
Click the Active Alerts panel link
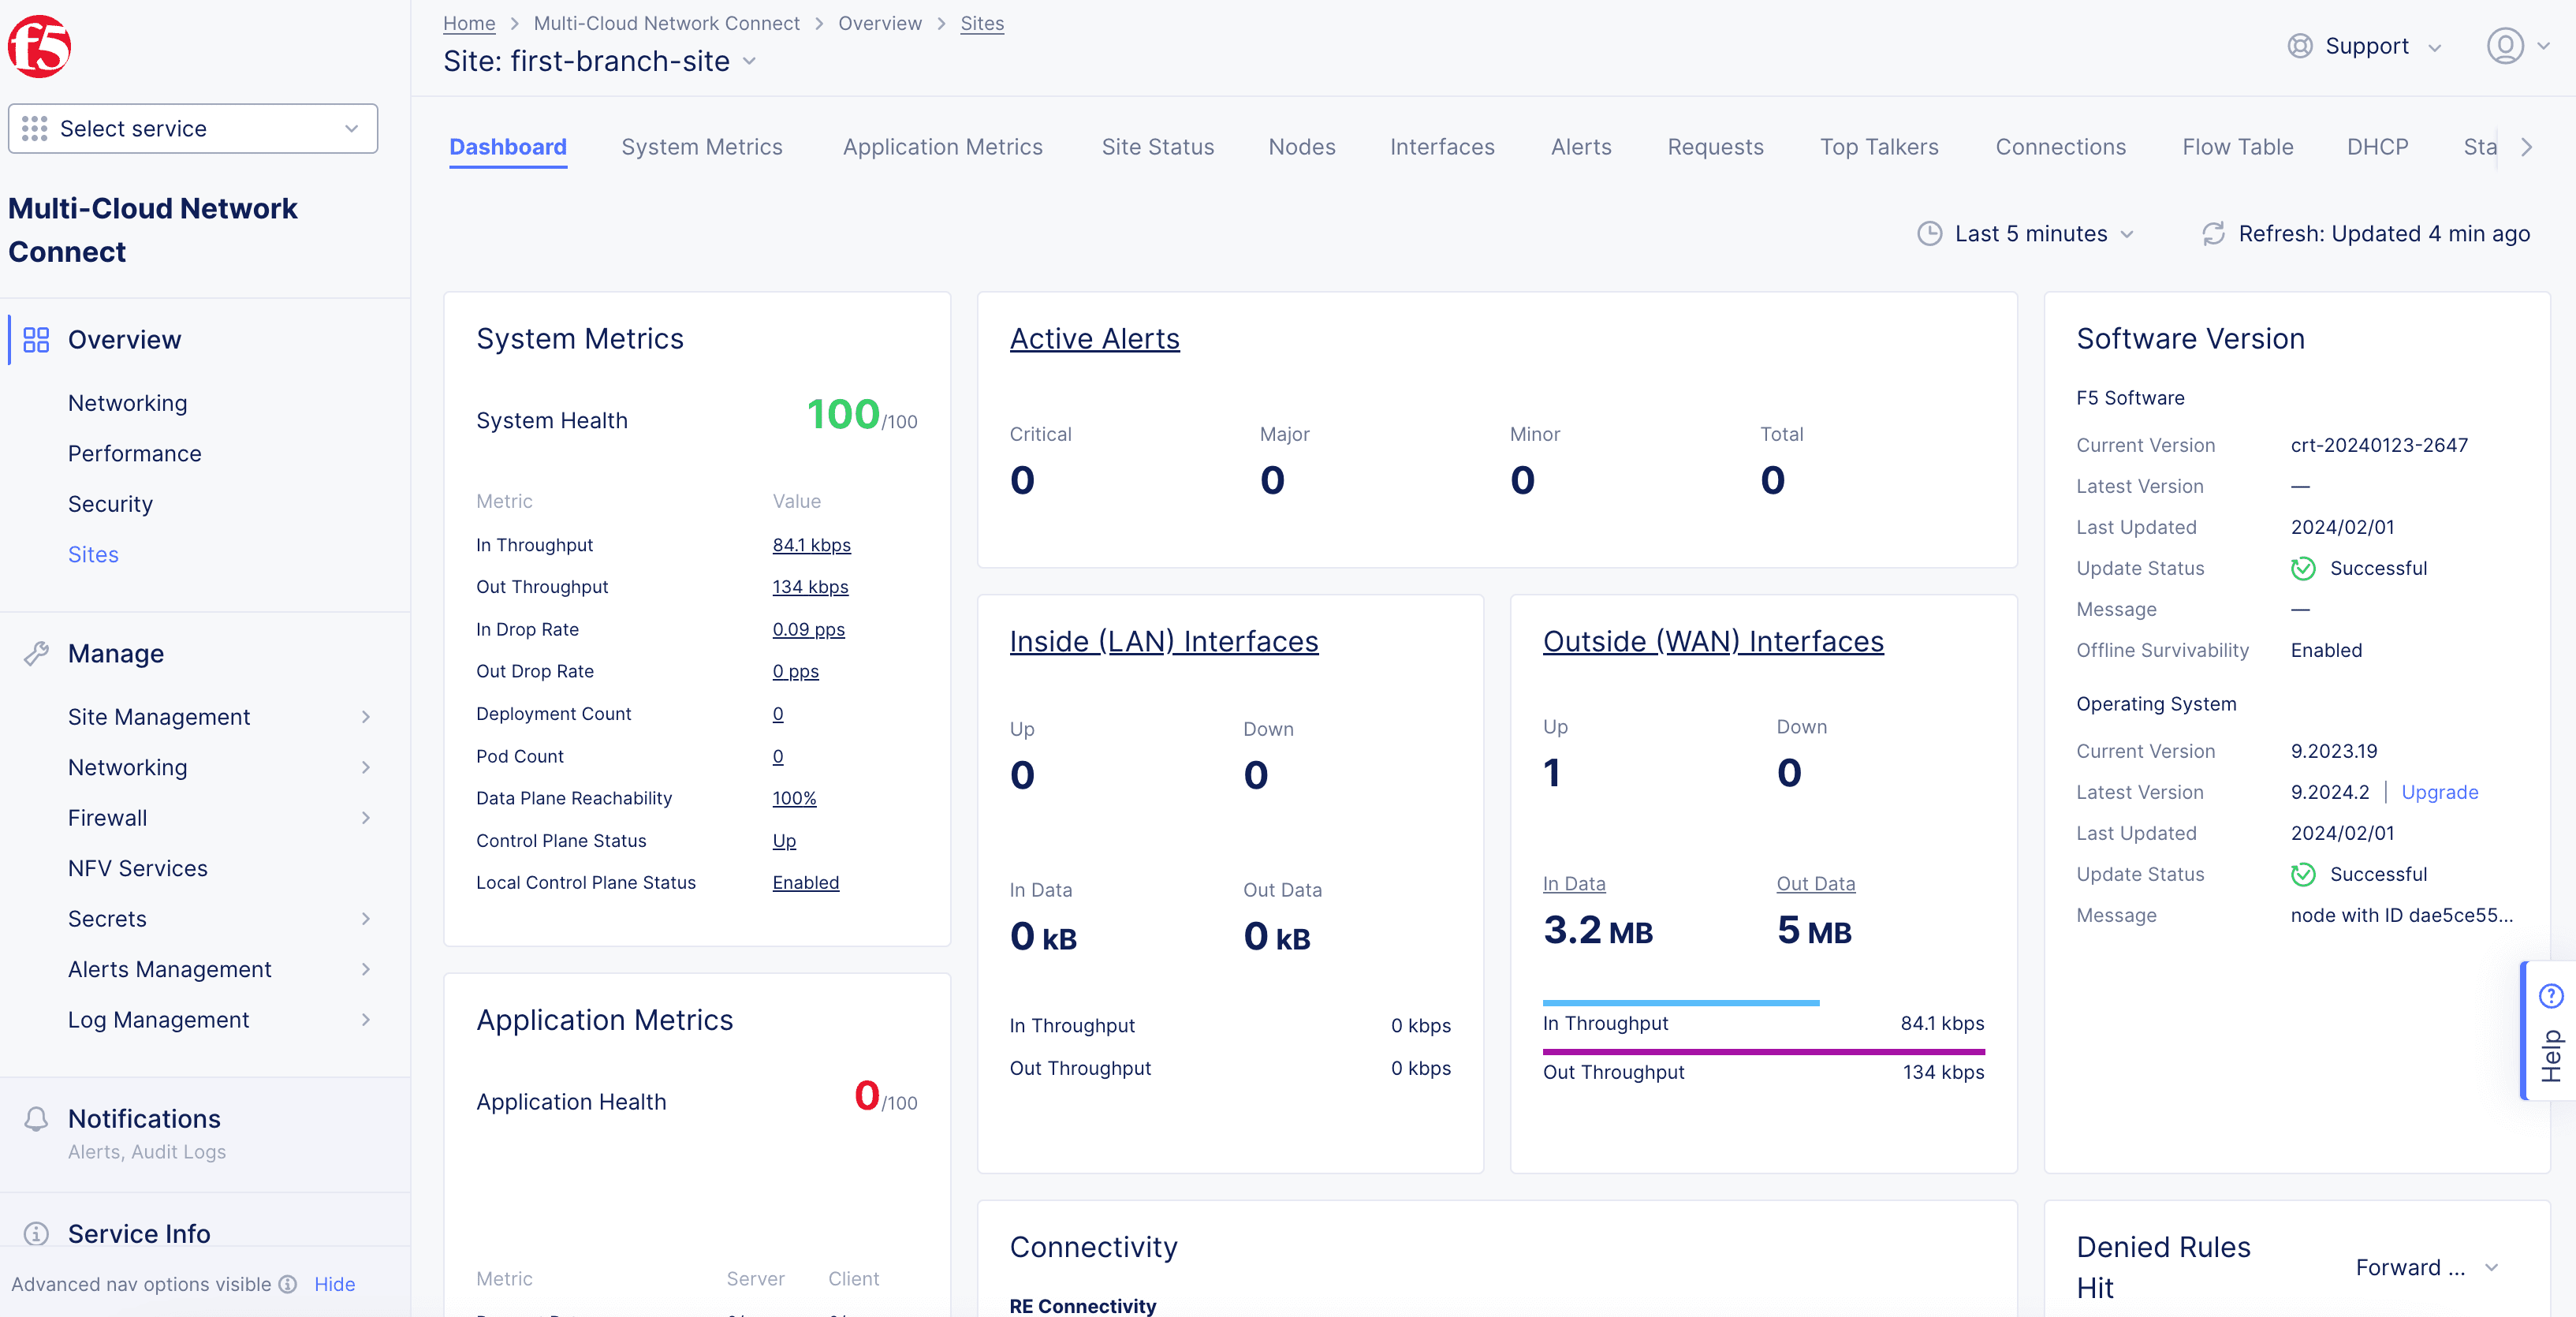[1093, 338]
